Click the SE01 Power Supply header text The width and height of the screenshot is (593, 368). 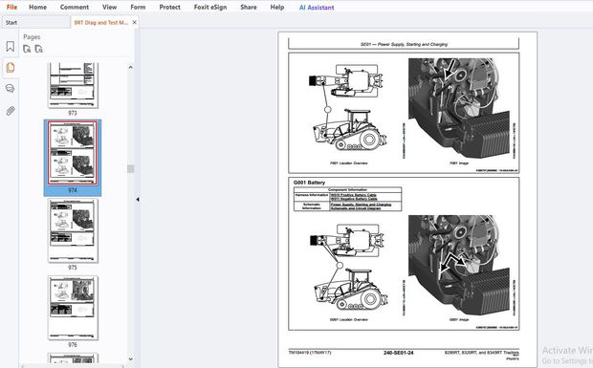(404, 44)
